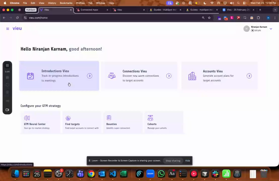279x181 pixels.
Task: Open the History menu
Action: [52, 3]
